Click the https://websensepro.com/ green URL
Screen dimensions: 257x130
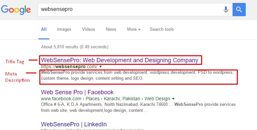point(69,66)
